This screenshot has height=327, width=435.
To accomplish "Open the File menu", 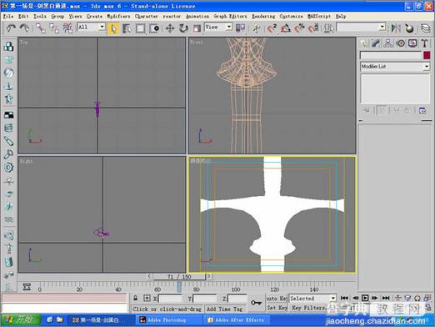I will tap(8, 17).
